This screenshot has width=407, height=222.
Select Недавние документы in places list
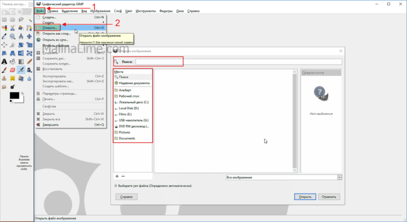click(x=133, y=83)
